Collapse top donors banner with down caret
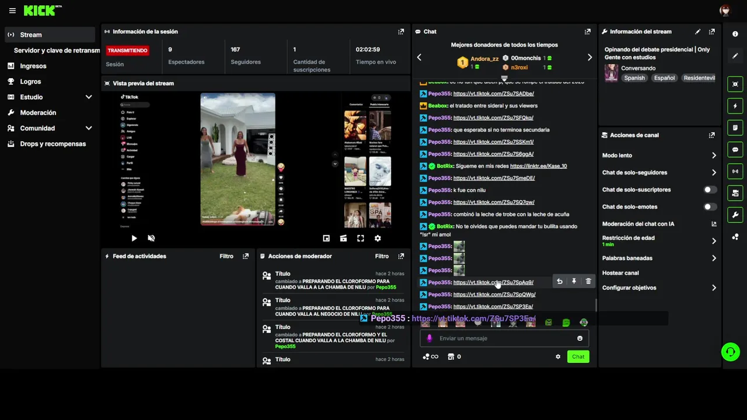This screenshot has height=420, width=747. pos(504,78)
